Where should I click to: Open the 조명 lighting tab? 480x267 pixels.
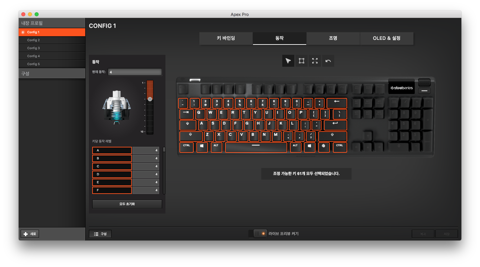(333, 38)
